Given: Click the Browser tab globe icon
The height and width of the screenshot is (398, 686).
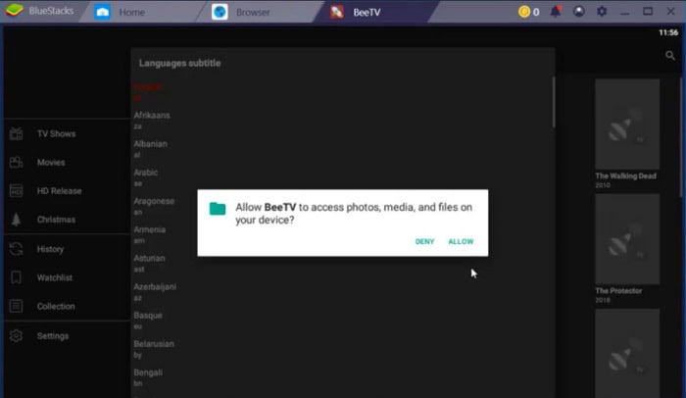Looking at the screenshot, I should click(x=220, y=12).
